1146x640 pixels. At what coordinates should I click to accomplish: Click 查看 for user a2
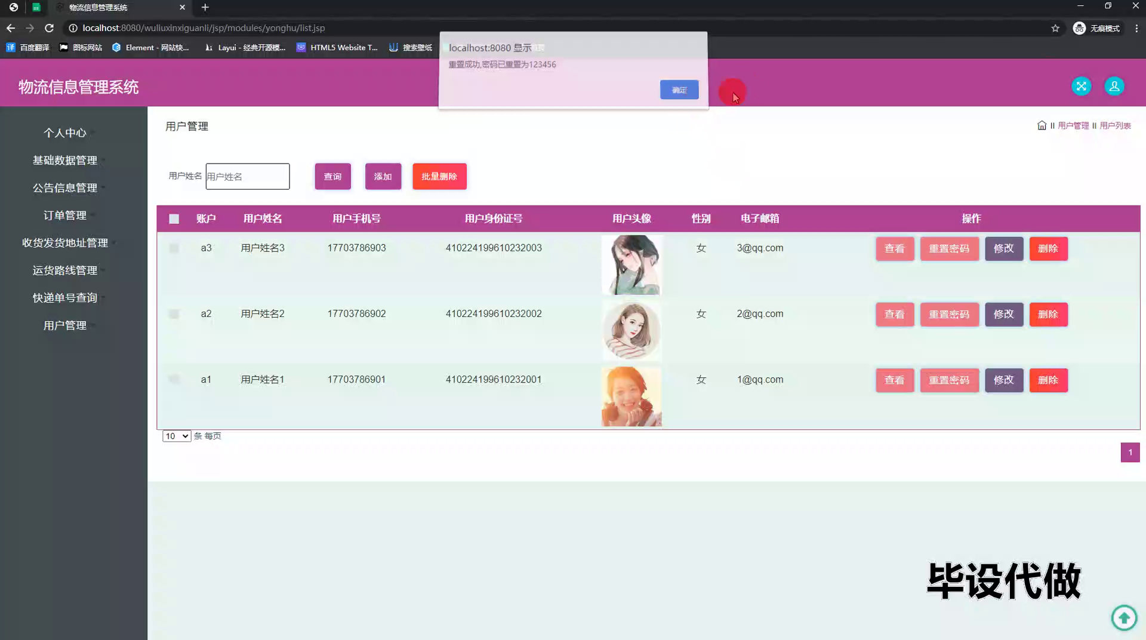click(x=895, y=314)
